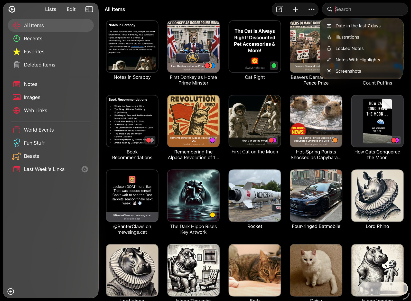
Task: Open the More options ellipsis menu
Action: [311, 9]
